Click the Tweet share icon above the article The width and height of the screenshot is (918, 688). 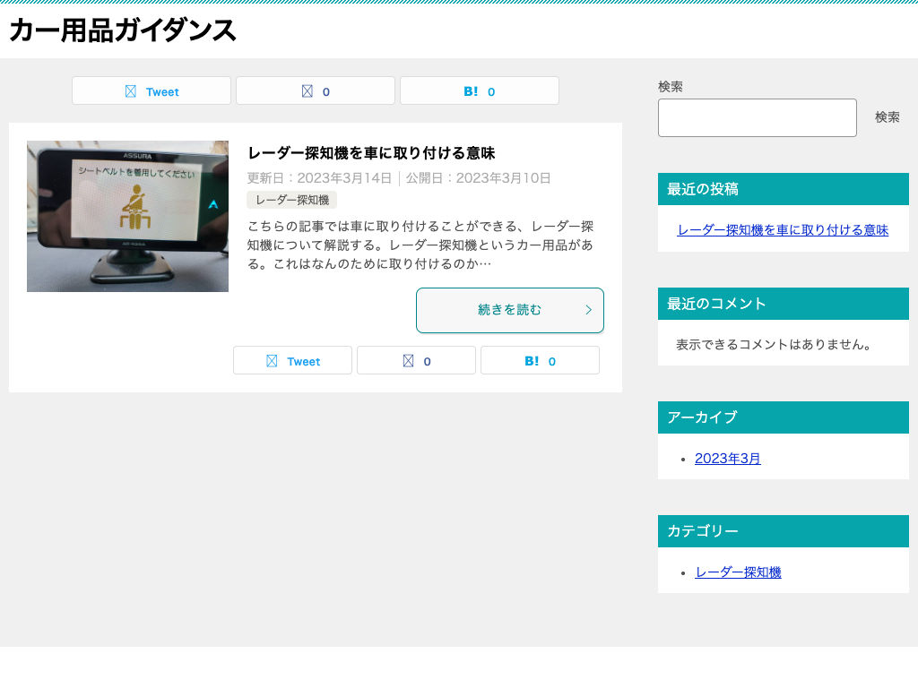131,91
